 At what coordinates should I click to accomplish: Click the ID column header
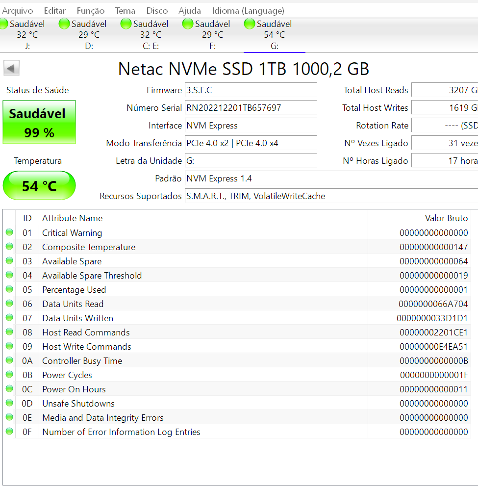pyautogui.click(x=27, y=218)
